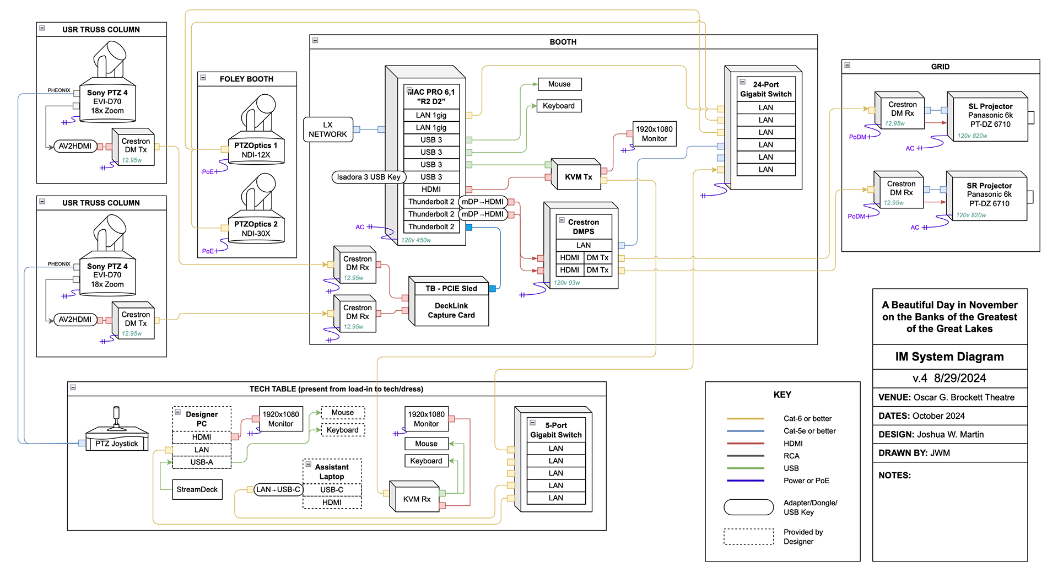Click the NOTES: field

click(949, 511)
